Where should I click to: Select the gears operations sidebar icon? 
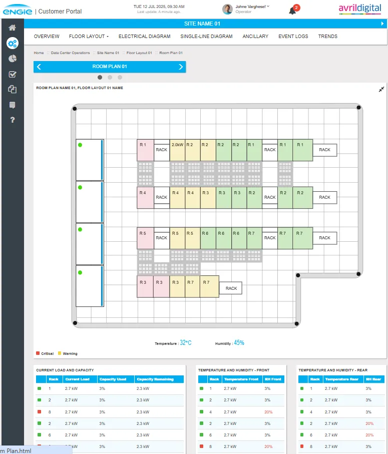pos(13,44)
